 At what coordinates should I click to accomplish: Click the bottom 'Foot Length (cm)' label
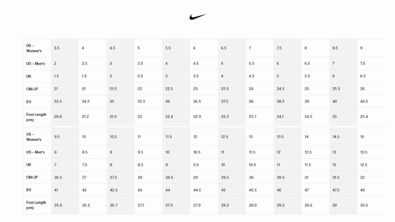point(36,205)
